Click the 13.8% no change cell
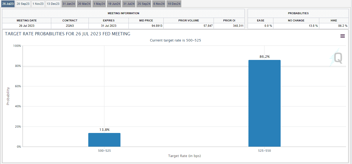The height and width of the screenshot is (164, 352). pyautogui.click(x=296, y=26)
